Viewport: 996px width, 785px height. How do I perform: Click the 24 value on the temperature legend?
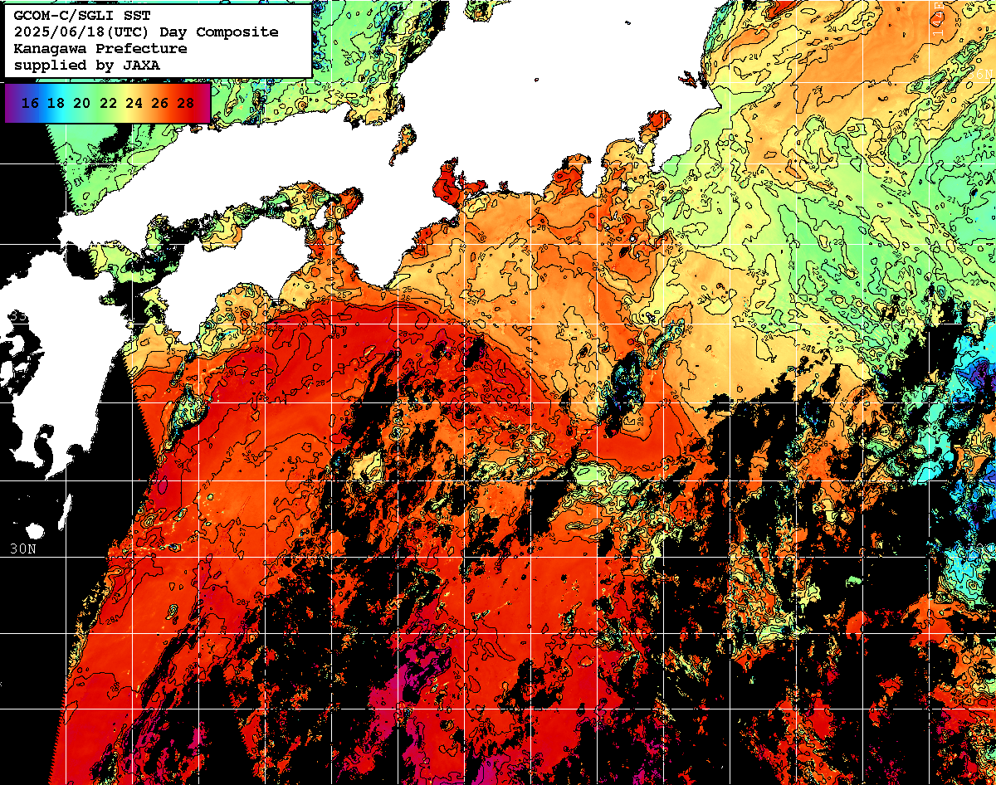click(134, 104)
